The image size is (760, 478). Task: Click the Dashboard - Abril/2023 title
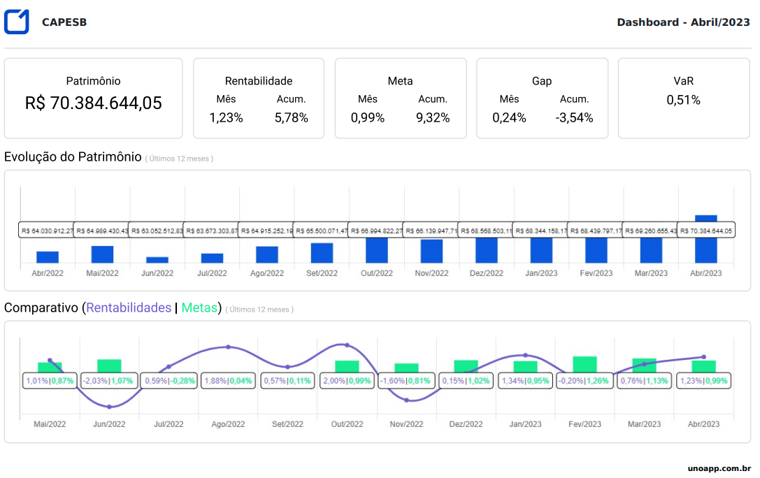(x=683, y=22)
